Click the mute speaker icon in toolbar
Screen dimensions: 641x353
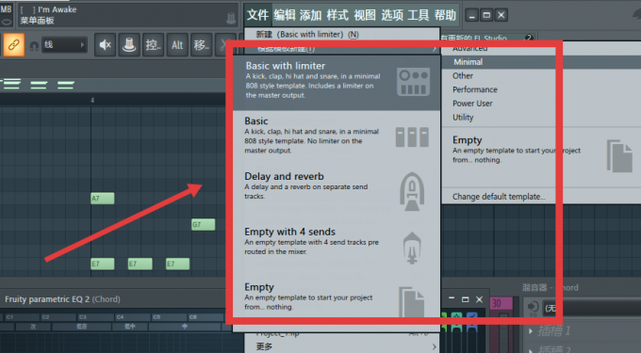(105, 44)
